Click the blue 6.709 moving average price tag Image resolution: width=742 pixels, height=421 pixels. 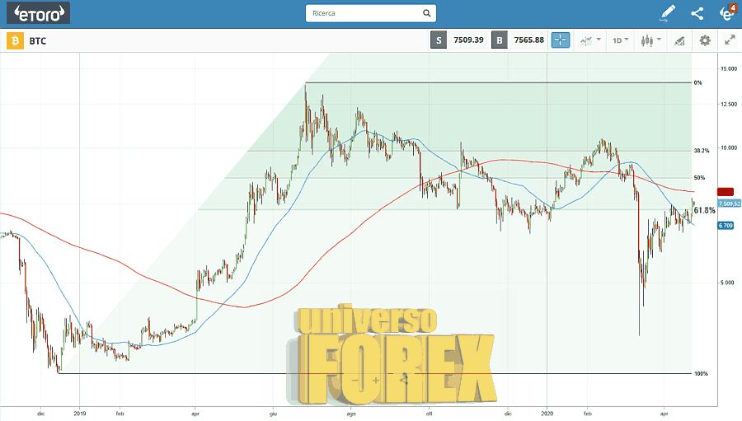point(726,225)
